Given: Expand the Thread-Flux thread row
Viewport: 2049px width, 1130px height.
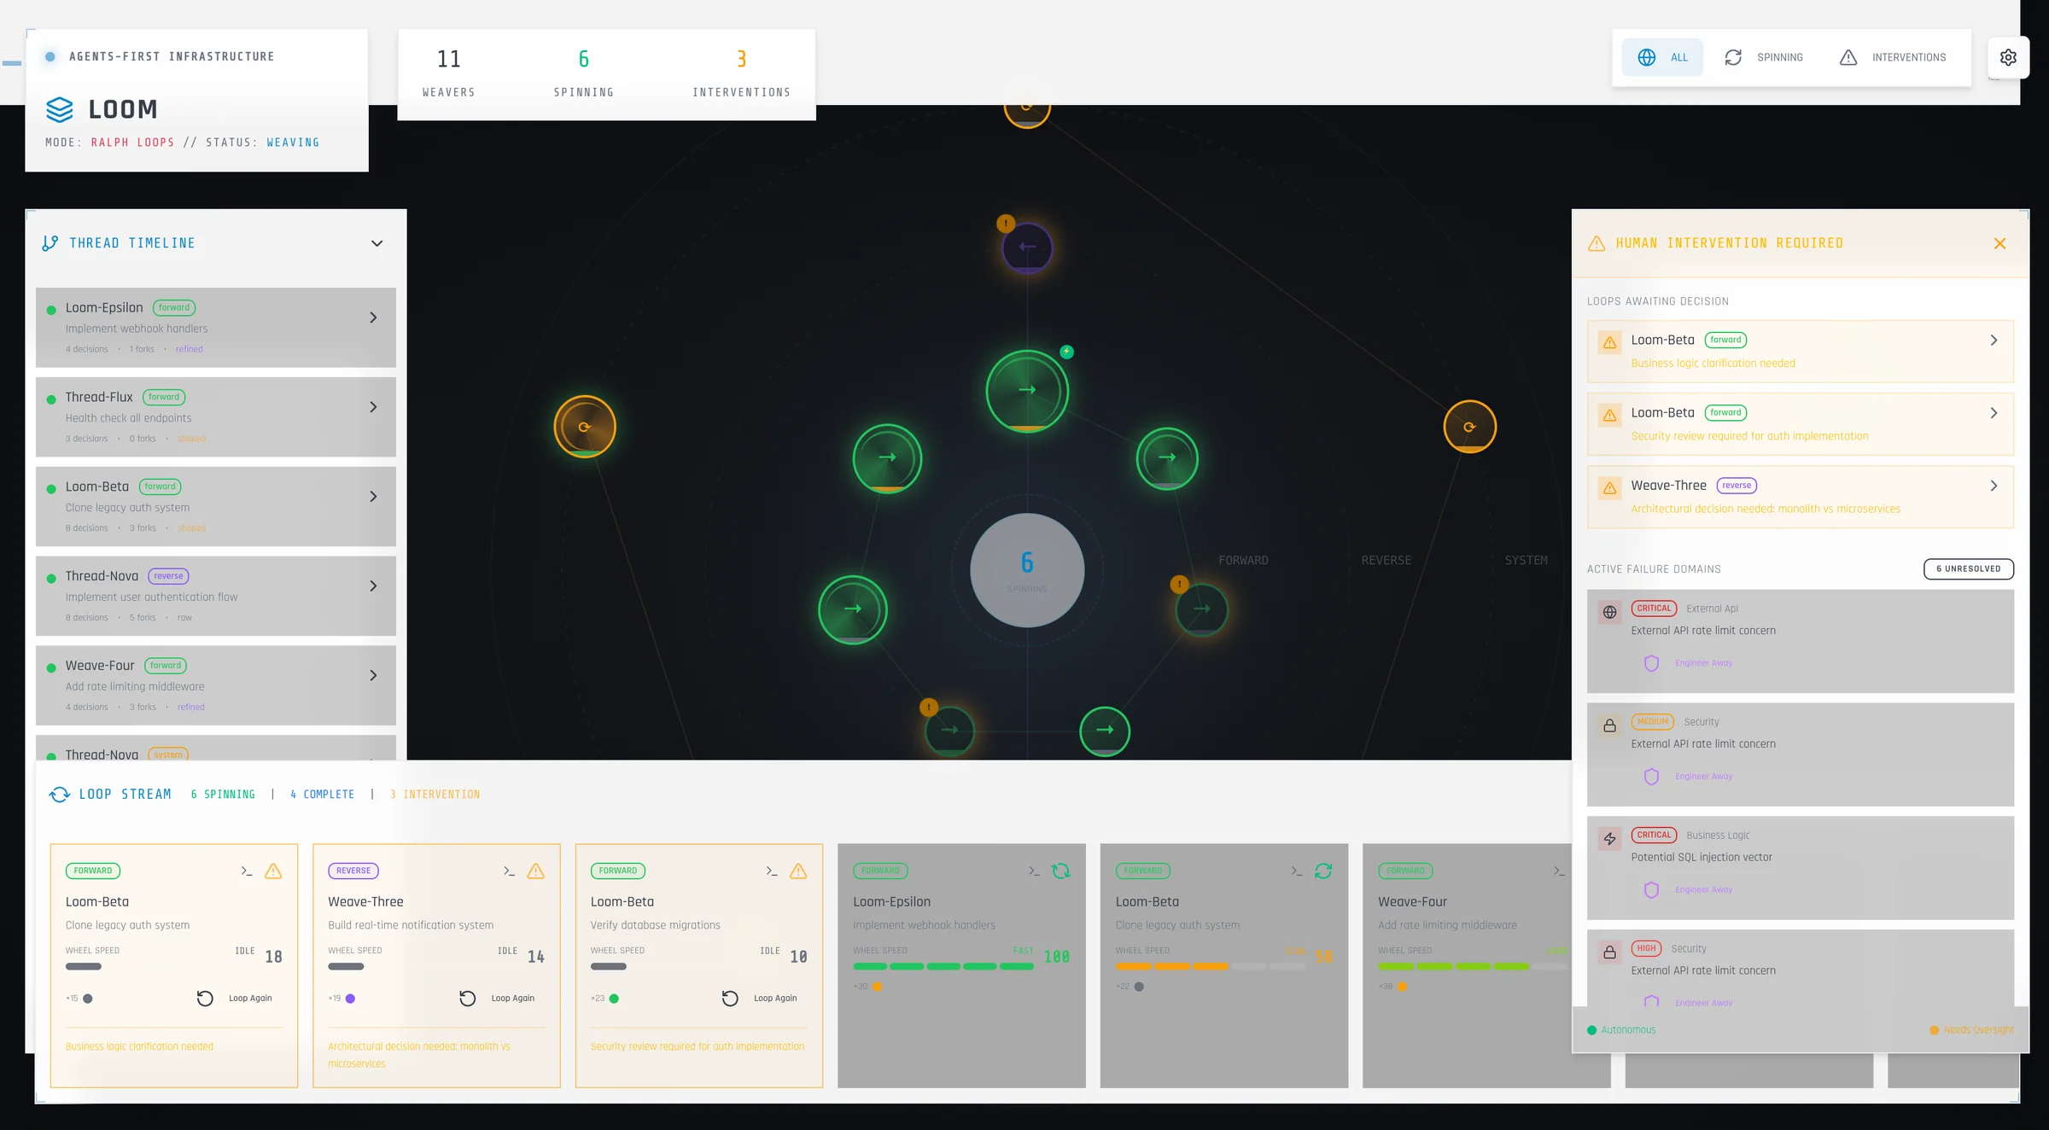Looking at the screenshot, I should 373,407.
